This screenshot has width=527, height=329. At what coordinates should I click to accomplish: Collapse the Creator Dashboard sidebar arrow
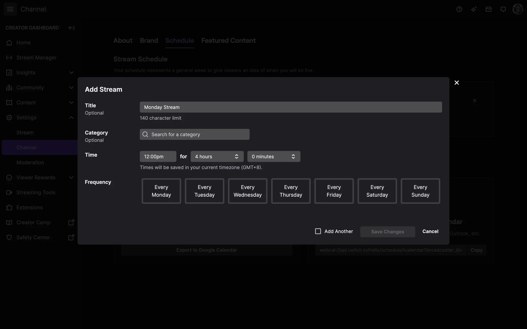71,28
